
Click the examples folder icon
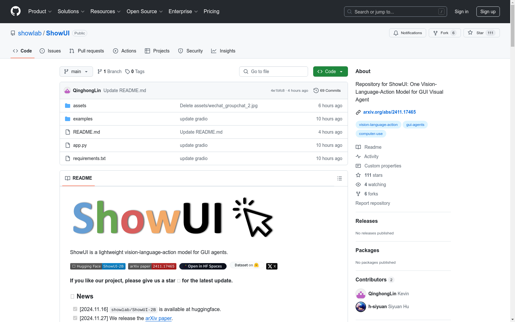click(68, 119)
